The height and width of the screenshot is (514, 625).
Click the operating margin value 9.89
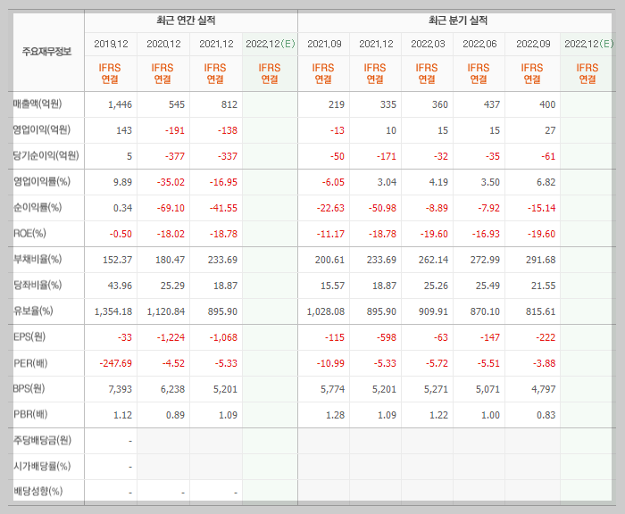122,183
